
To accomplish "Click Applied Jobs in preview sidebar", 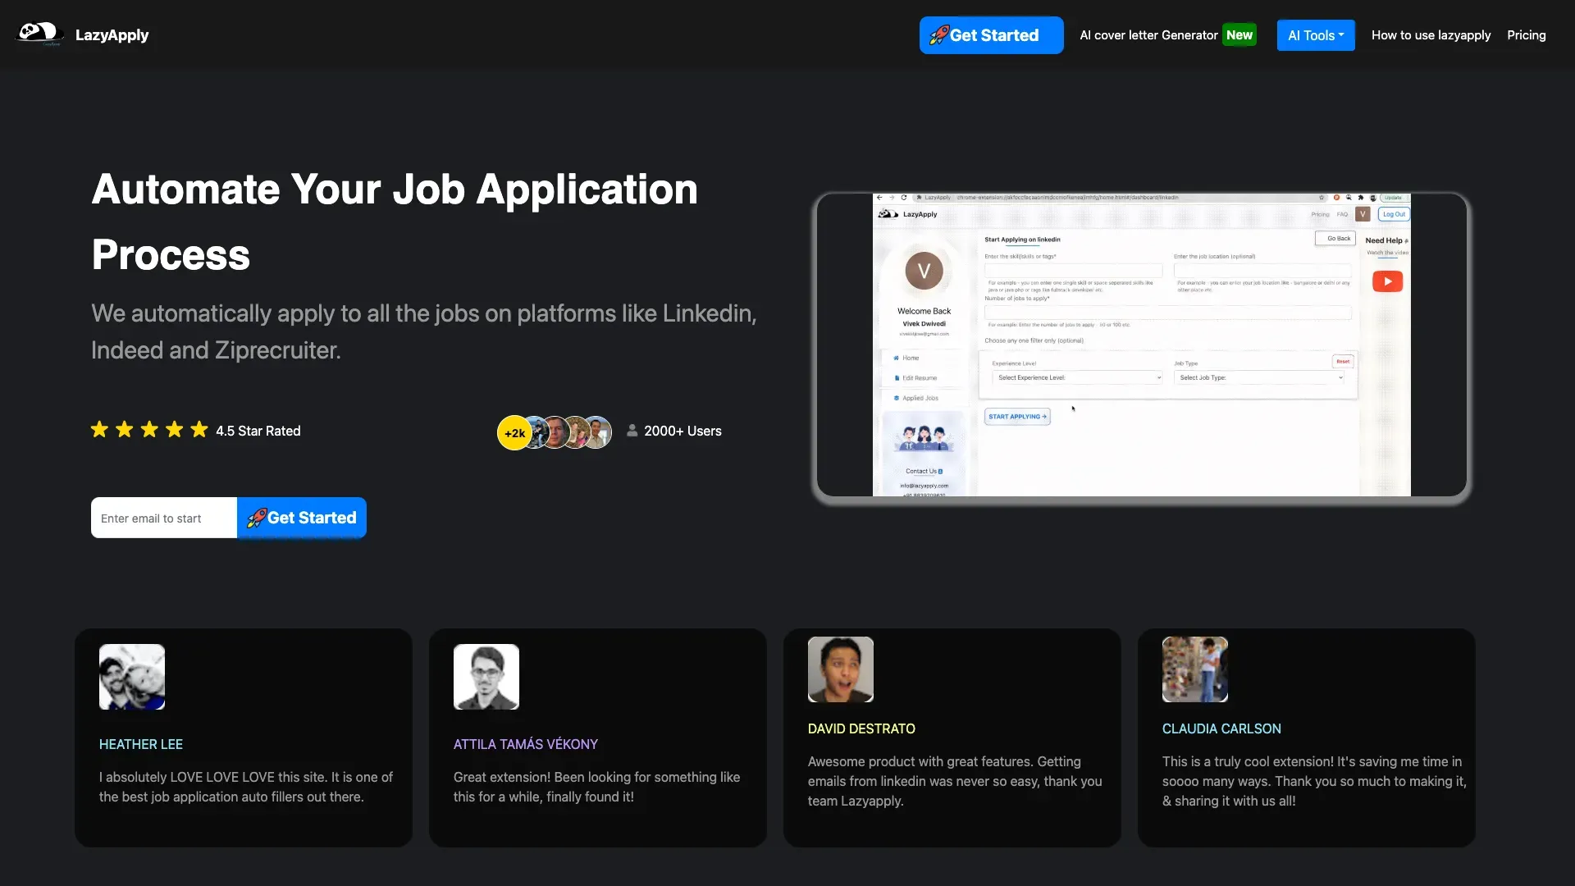I will point(916,398).
